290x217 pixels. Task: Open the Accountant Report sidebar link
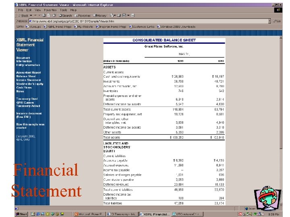tap(29, 72)
